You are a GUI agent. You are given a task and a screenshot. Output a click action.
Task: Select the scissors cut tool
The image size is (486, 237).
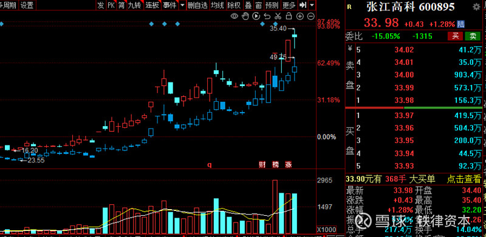[278, 16]
